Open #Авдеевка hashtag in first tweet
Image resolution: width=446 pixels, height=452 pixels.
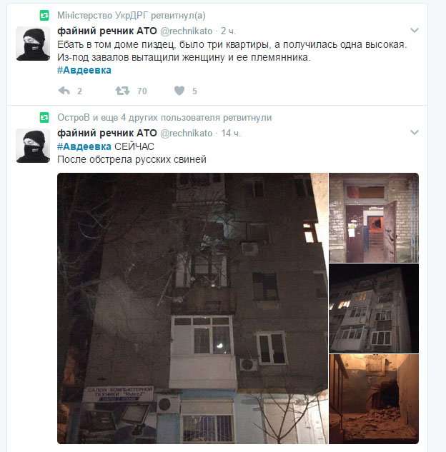click(x=84, y=70)
